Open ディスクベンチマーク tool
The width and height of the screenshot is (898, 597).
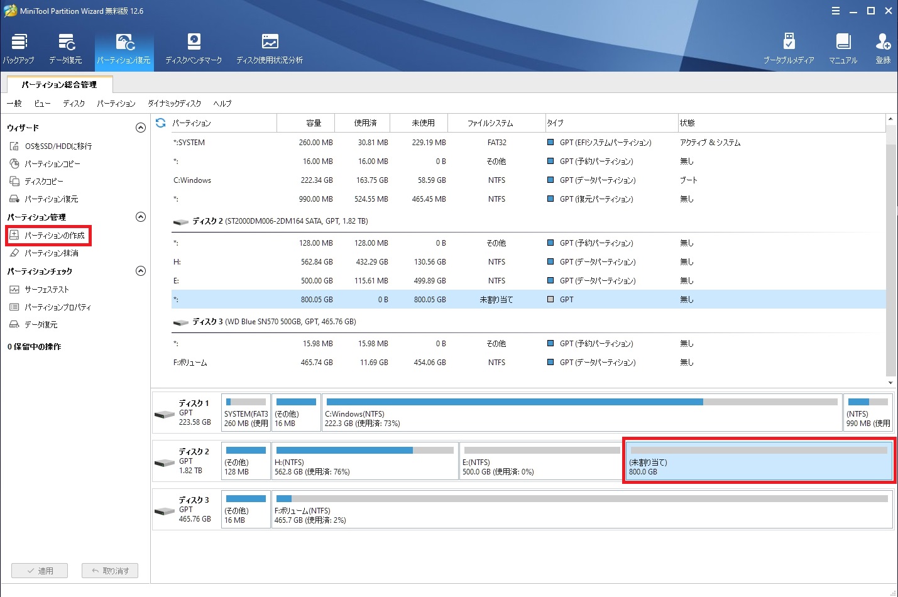click(x=194, y=49)
